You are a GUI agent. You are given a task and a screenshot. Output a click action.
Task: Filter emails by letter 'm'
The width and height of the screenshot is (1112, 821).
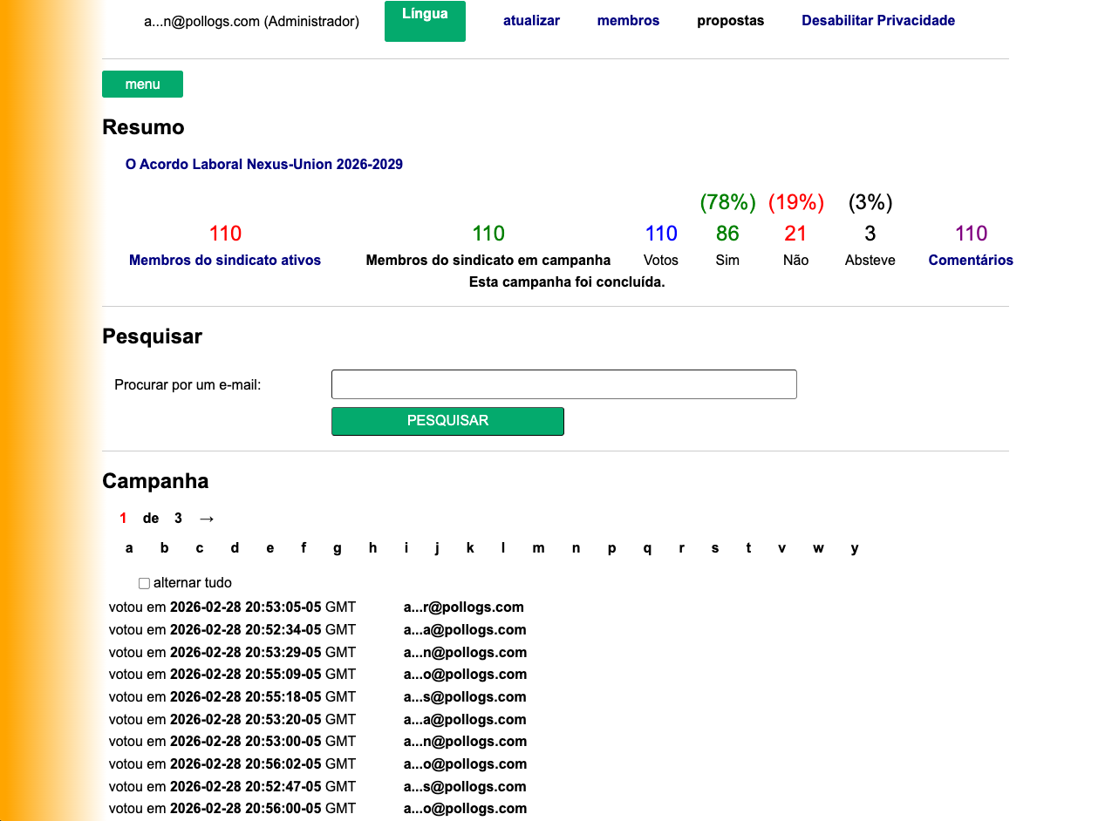tap(538, 548)
